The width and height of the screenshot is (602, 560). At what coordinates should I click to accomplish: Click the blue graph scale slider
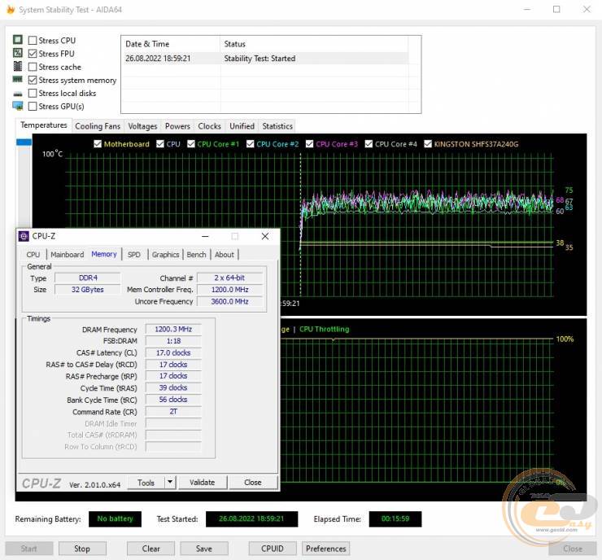pos(24,142)
